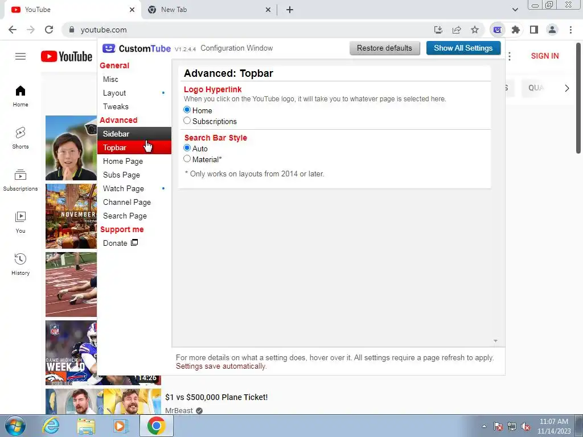Click Chrome icon in taskbar
The image size is (583, 437).
coord(156,426)
